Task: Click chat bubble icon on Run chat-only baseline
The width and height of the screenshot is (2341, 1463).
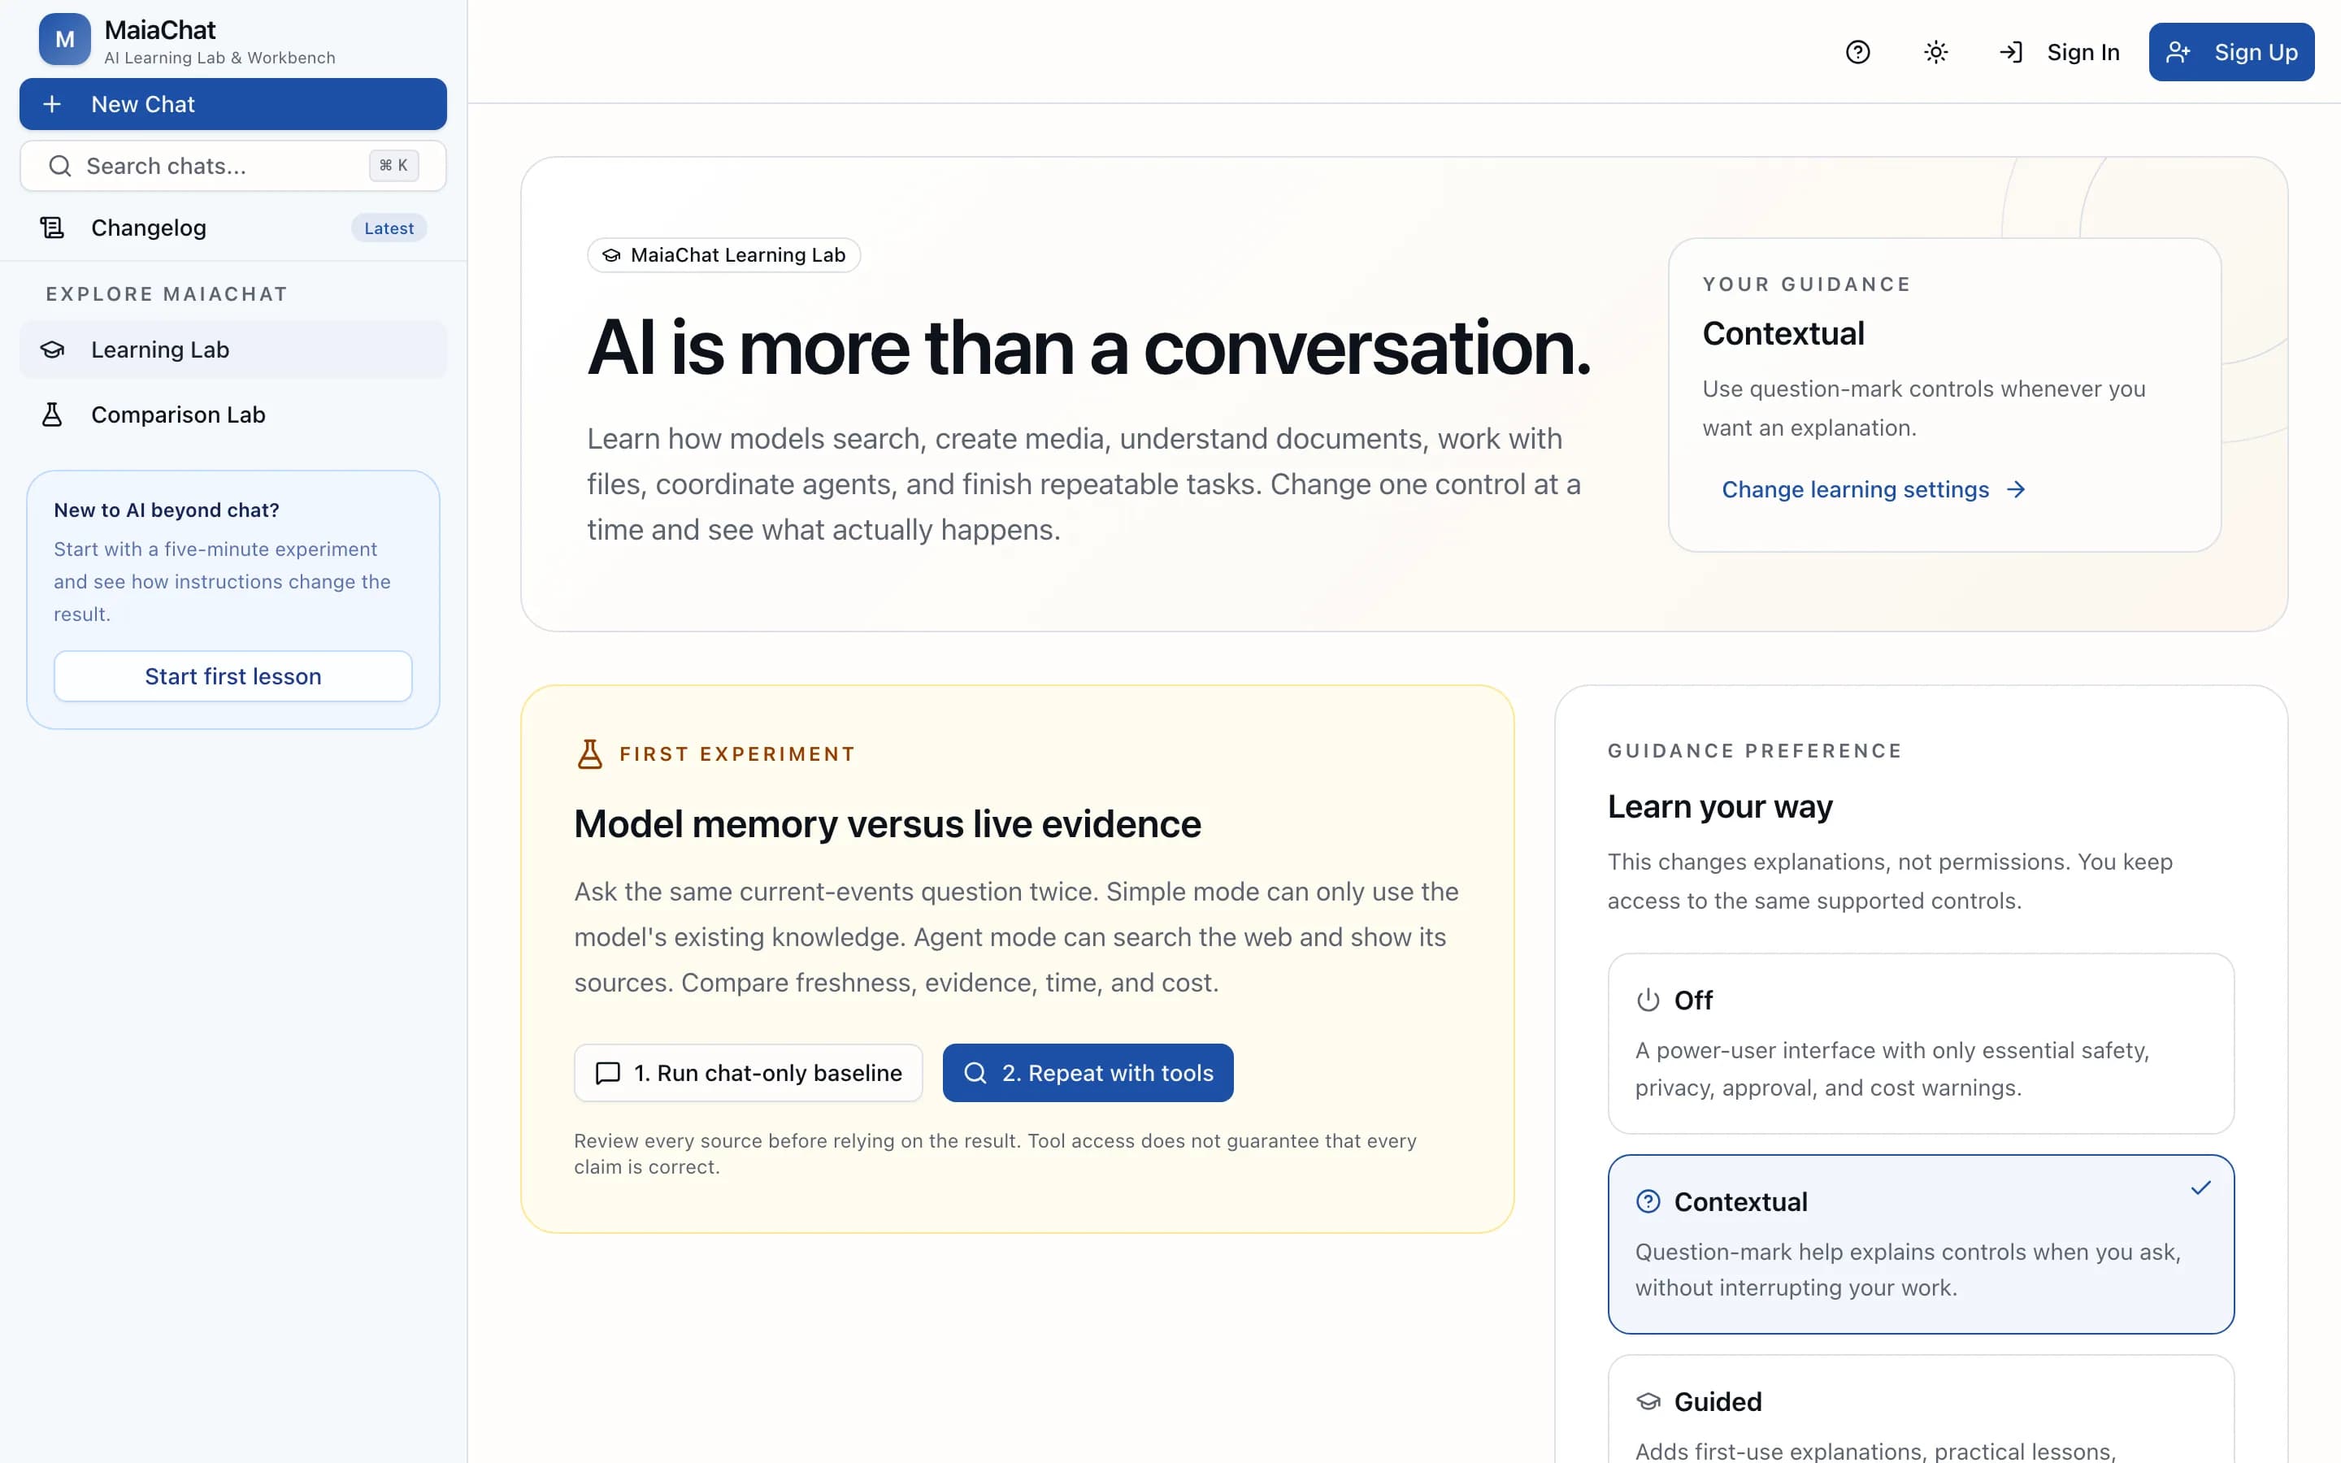Action: [607, 1073]
